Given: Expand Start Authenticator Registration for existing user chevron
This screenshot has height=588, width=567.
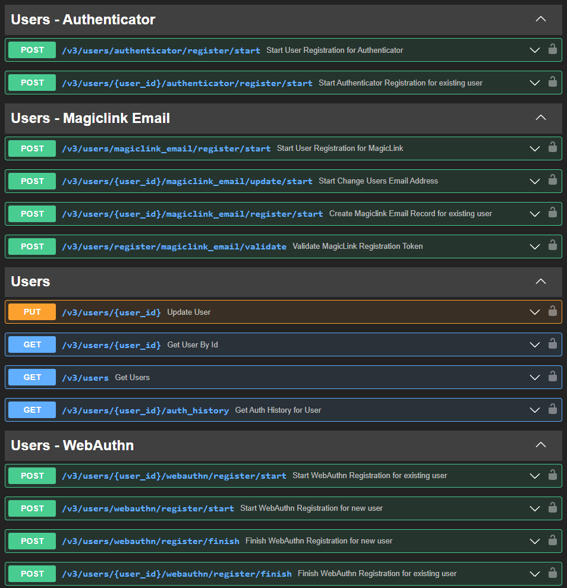Looking at the screenshot, I should (535, 83).
